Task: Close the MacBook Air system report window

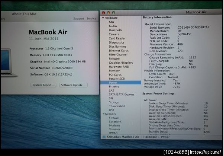Action: click(x=103, y=13)
